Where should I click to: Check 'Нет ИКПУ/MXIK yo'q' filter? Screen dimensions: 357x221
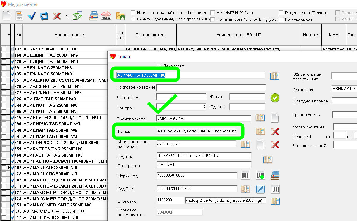coord(212,13)
